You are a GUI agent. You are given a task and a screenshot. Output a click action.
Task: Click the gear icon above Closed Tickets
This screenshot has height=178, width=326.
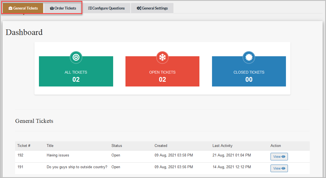249,57
